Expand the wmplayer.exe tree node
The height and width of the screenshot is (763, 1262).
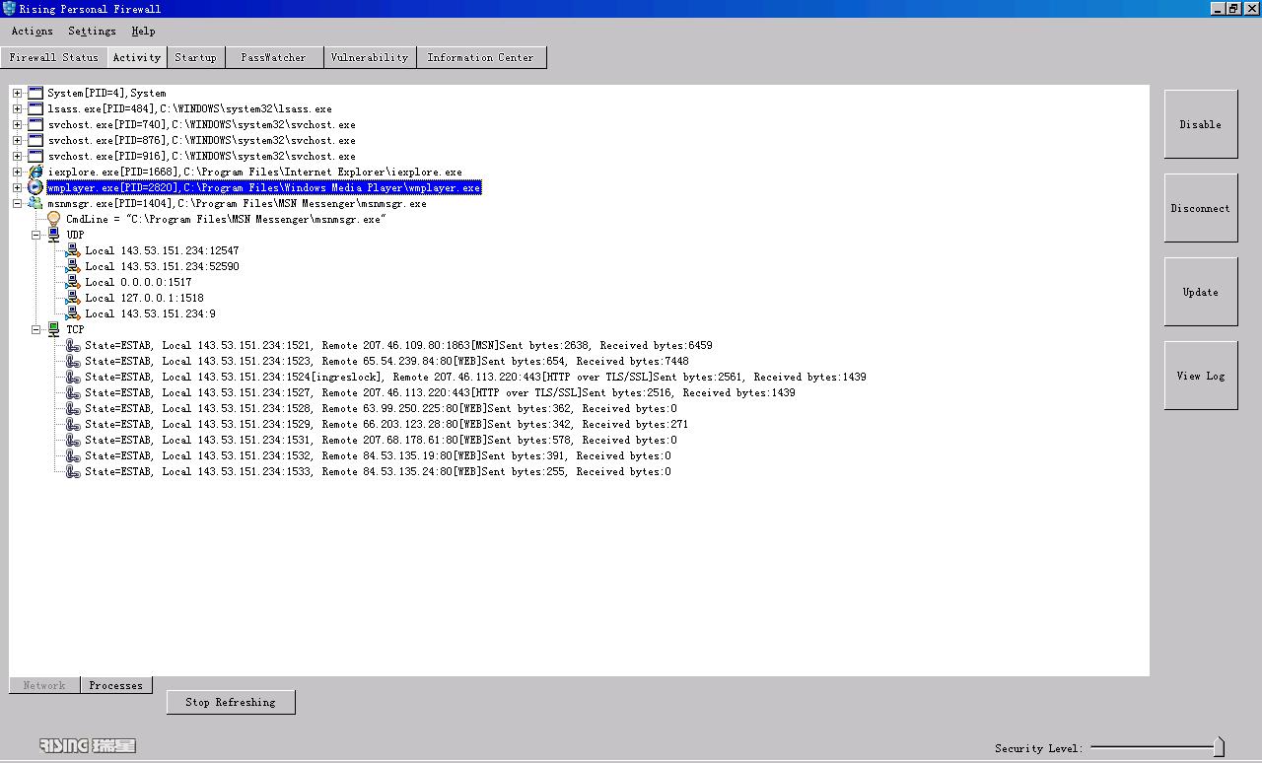(17, 187)
